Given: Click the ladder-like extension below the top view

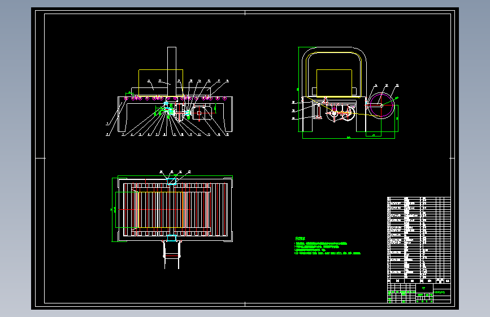Looking at the screenshot, I should click(172, 255).
